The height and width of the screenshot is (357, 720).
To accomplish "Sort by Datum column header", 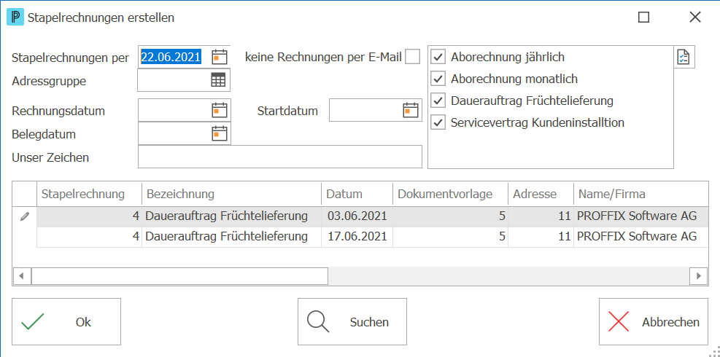I will 357,194.
